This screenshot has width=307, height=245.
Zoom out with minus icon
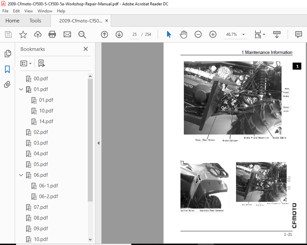198,34
